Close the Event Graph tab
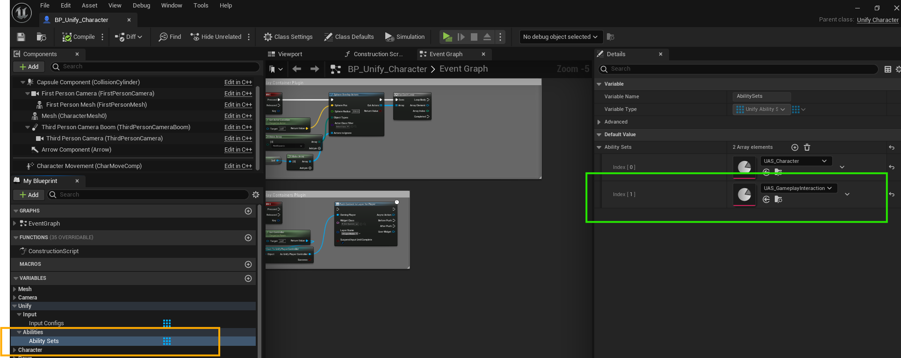901x358 pixels. tap(483, 54)
